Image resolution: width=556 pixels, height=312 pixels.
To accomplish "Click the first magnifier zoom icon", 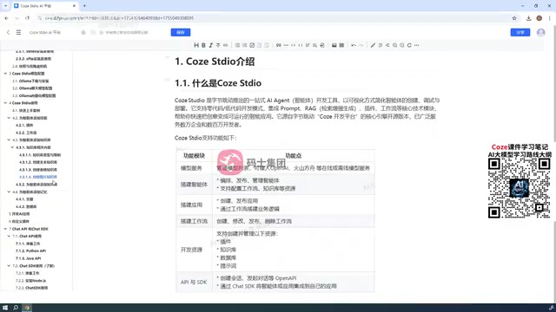I will click(x=394, y=45).
